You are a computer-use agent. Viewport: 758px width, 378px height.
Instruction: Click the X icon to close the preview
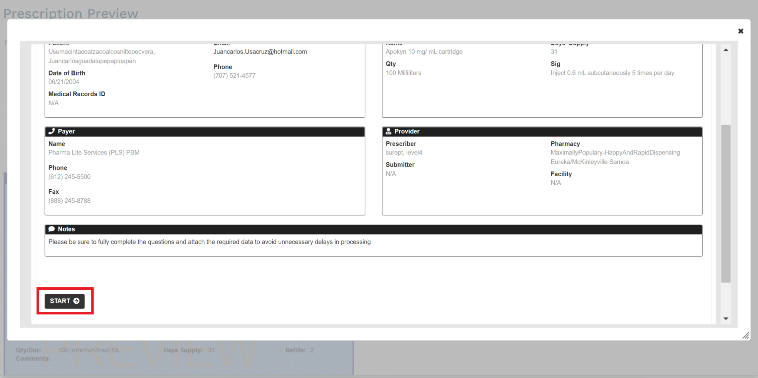tap(741, 31)
